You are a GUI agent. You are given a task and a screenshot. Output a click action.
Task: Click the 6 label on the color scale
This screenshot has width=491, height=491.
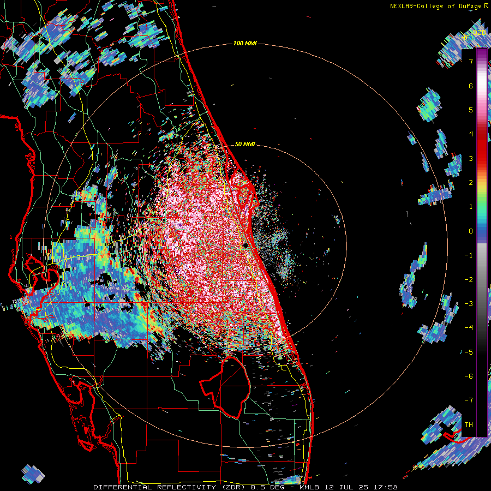(x=471, y=86)
